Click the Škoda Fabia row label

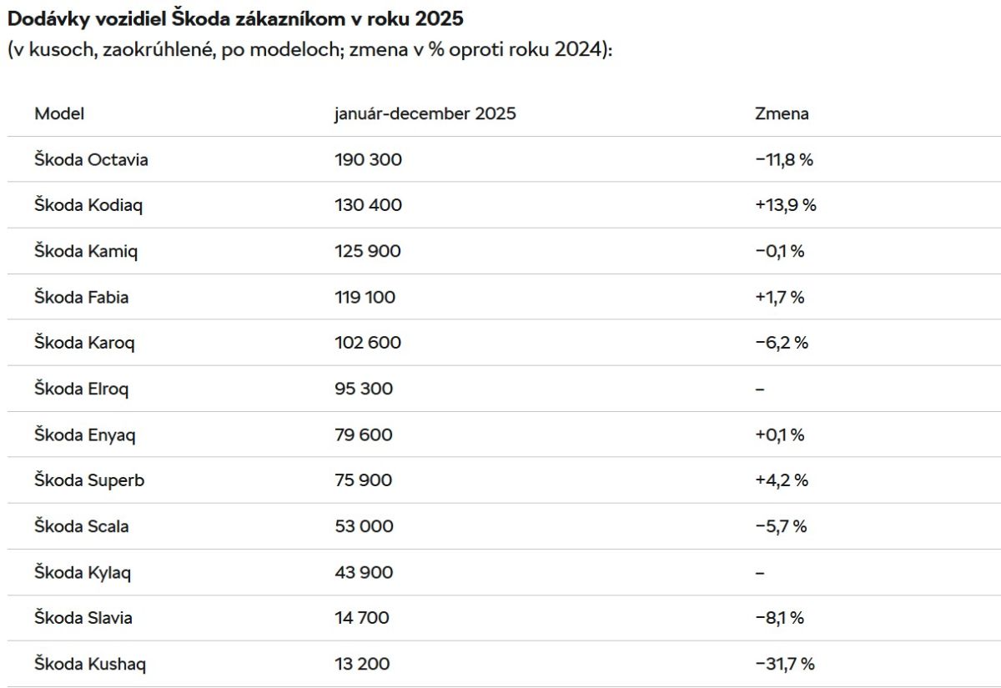(x=82, y=297)
